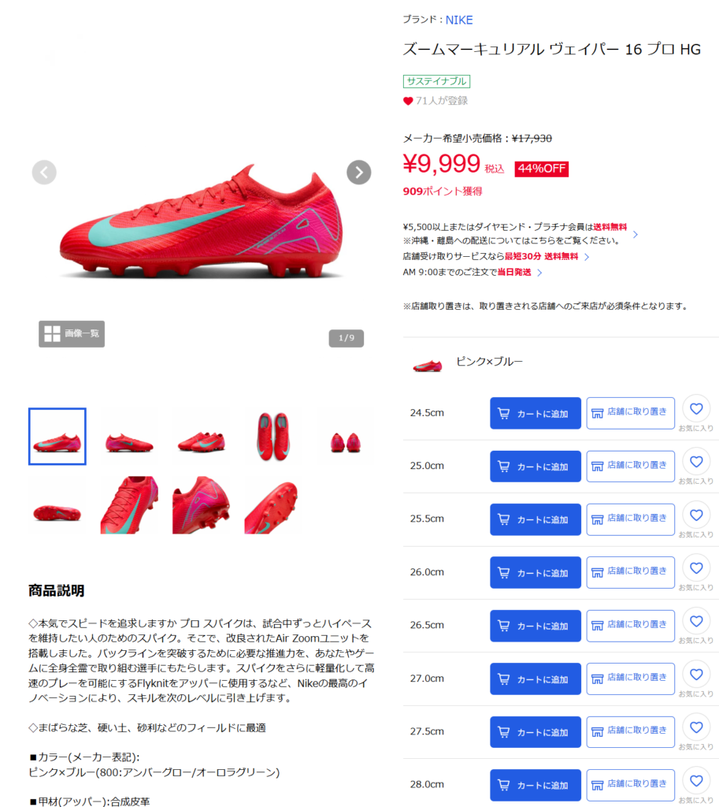This screenshot has width=719, height=807.
Task: Favorite the 24.5cm size with the heart icon
Action: click(x=696, y=409)
